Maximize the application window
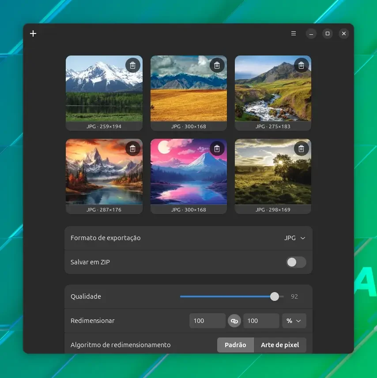This screenshot has width=377, height=378. click(x=328, y=33)
